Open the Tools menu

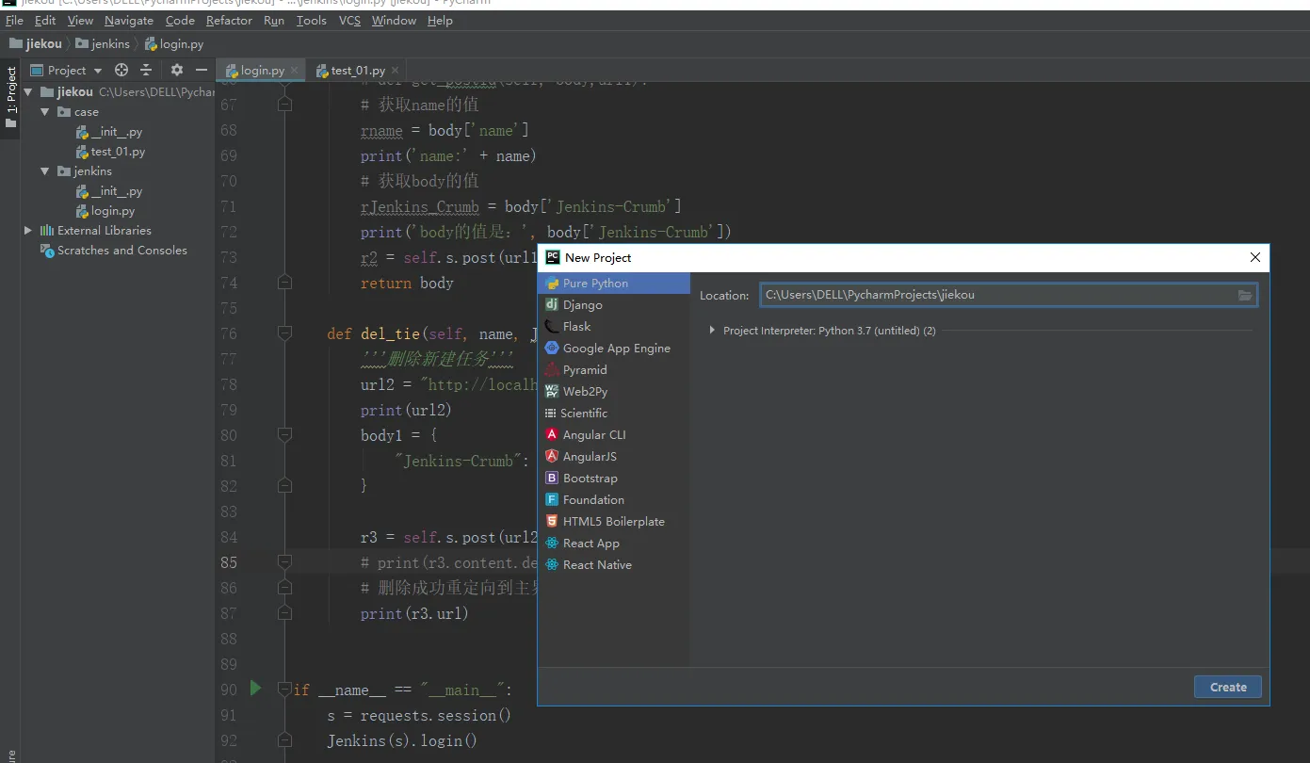(x=311, y=20)
